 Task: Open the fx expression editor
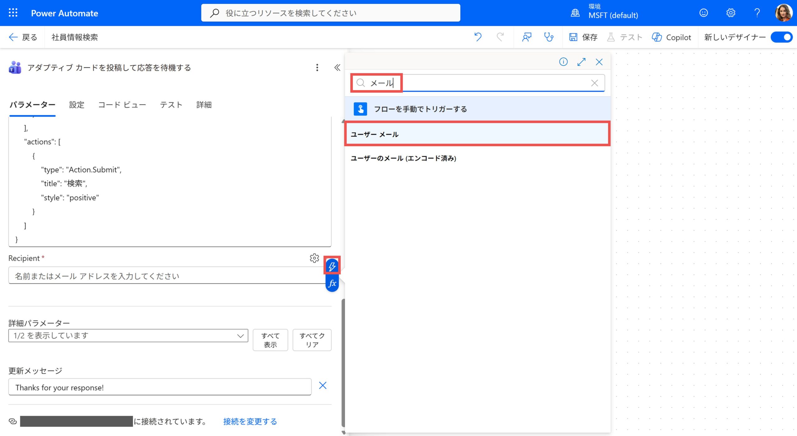pos(332,283)
